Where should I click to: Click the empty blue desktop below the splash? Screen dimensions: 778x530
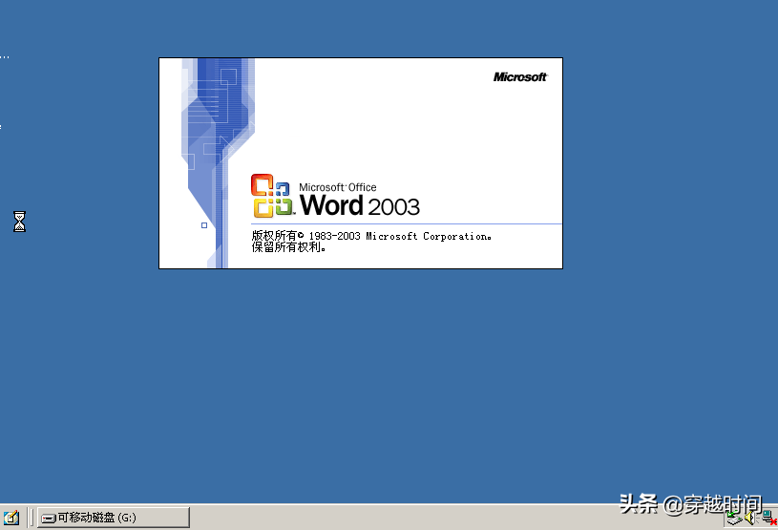[x=382, y=382]
